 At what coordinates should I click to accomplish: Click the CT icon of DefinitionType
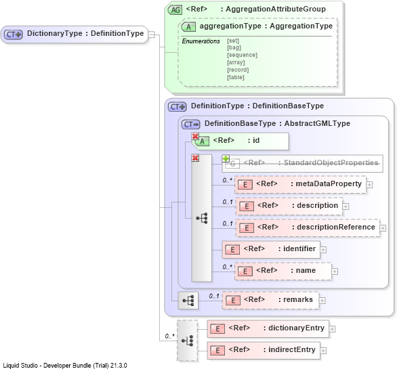(177, 107)
